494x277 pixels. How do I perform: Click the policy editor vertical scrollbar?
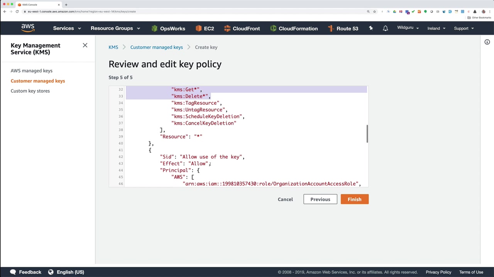(367, 134)
